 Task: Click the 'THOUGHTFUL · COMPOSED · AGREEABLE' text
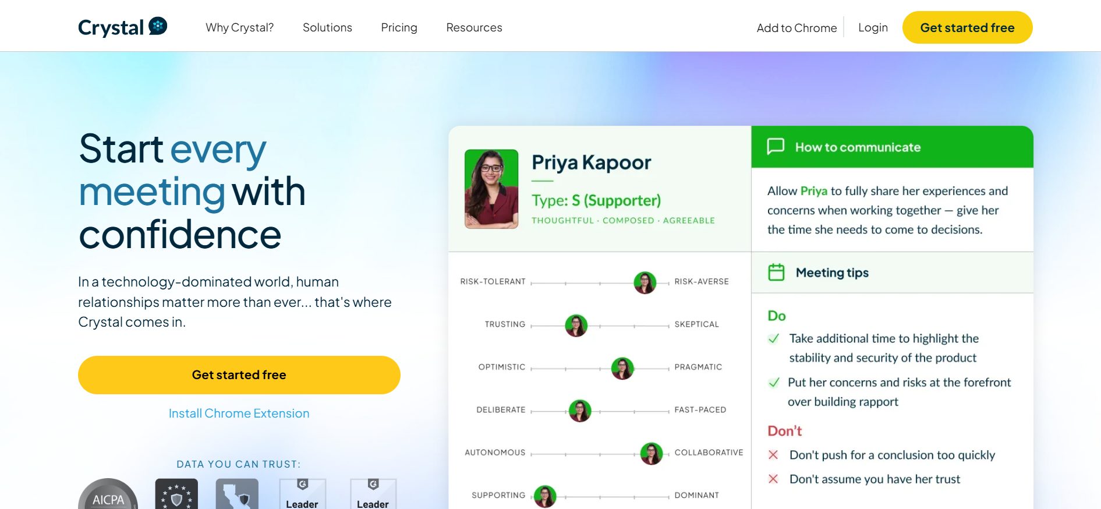click(623, 220)
